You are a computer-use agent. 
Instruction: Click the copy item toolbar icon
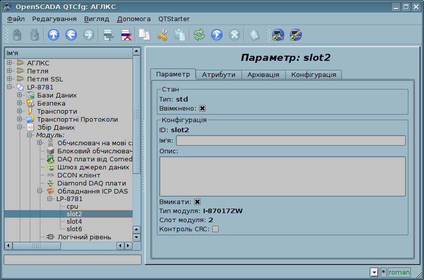click(x=145, y=35)
